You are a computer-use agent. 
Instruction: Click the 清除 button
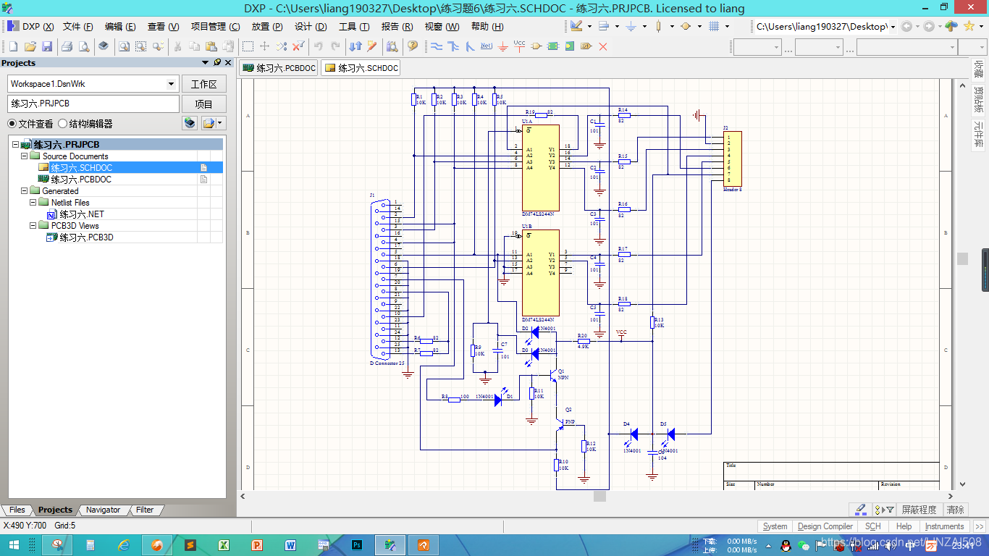pos(956,510)
